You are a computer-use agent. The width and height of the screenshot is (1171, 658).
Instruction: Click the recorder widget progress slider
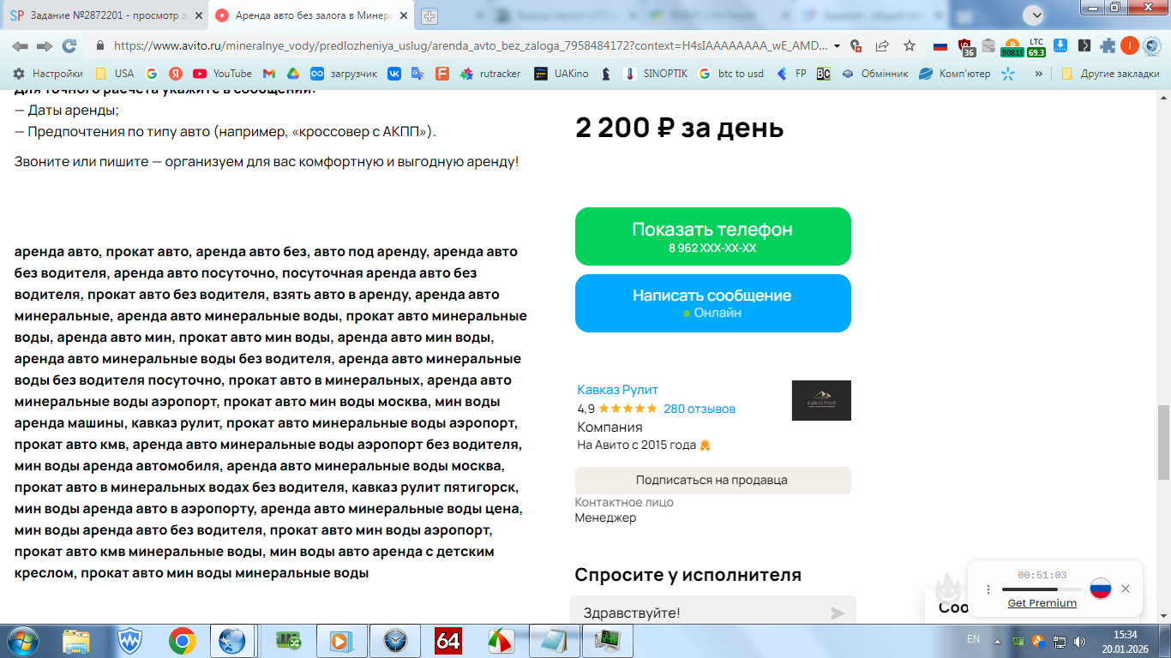pyautogui.click(x=1042, y=589)
